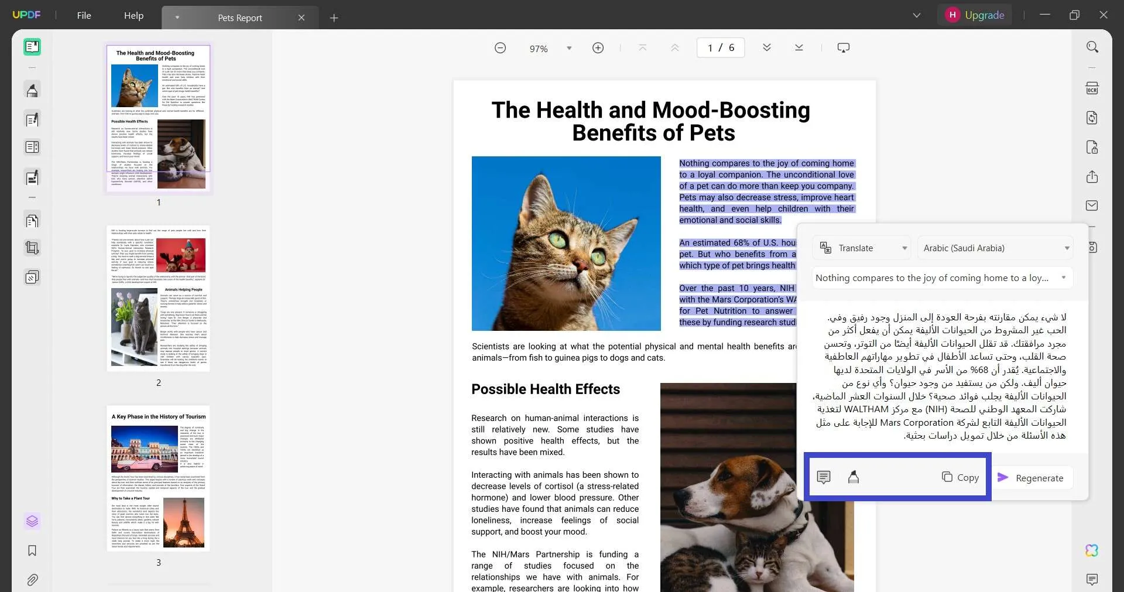Open the Reader mode icon in left sidebar
The height and width of the screenshot is (592, 1124).
pos(32,47)
